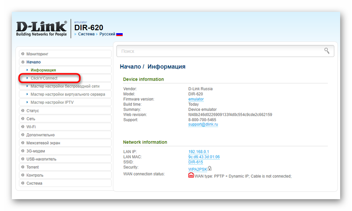Click the emulator firmware version link
The image size is (352, 211).
pos(196,99)
